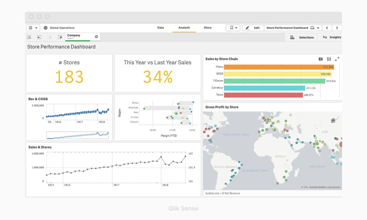The width and height of the screenshot is (367, 220).
Task: Select the blue Carrefour bar
Action: pos(265,88)
